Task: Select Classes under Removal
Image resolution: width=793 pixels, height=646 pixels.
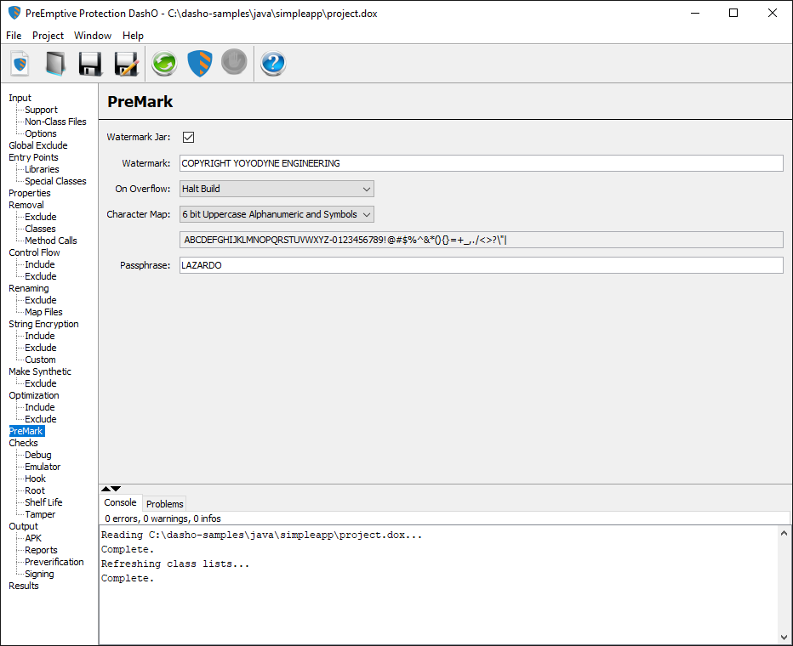Action: point(40,229)
